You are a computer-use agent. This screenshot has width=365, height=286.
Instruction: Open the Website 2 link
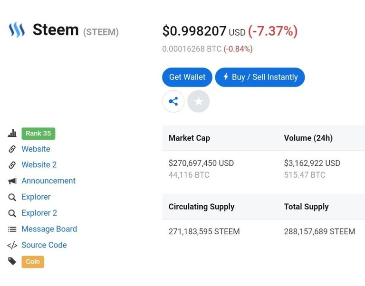click(x=39, y=165)
